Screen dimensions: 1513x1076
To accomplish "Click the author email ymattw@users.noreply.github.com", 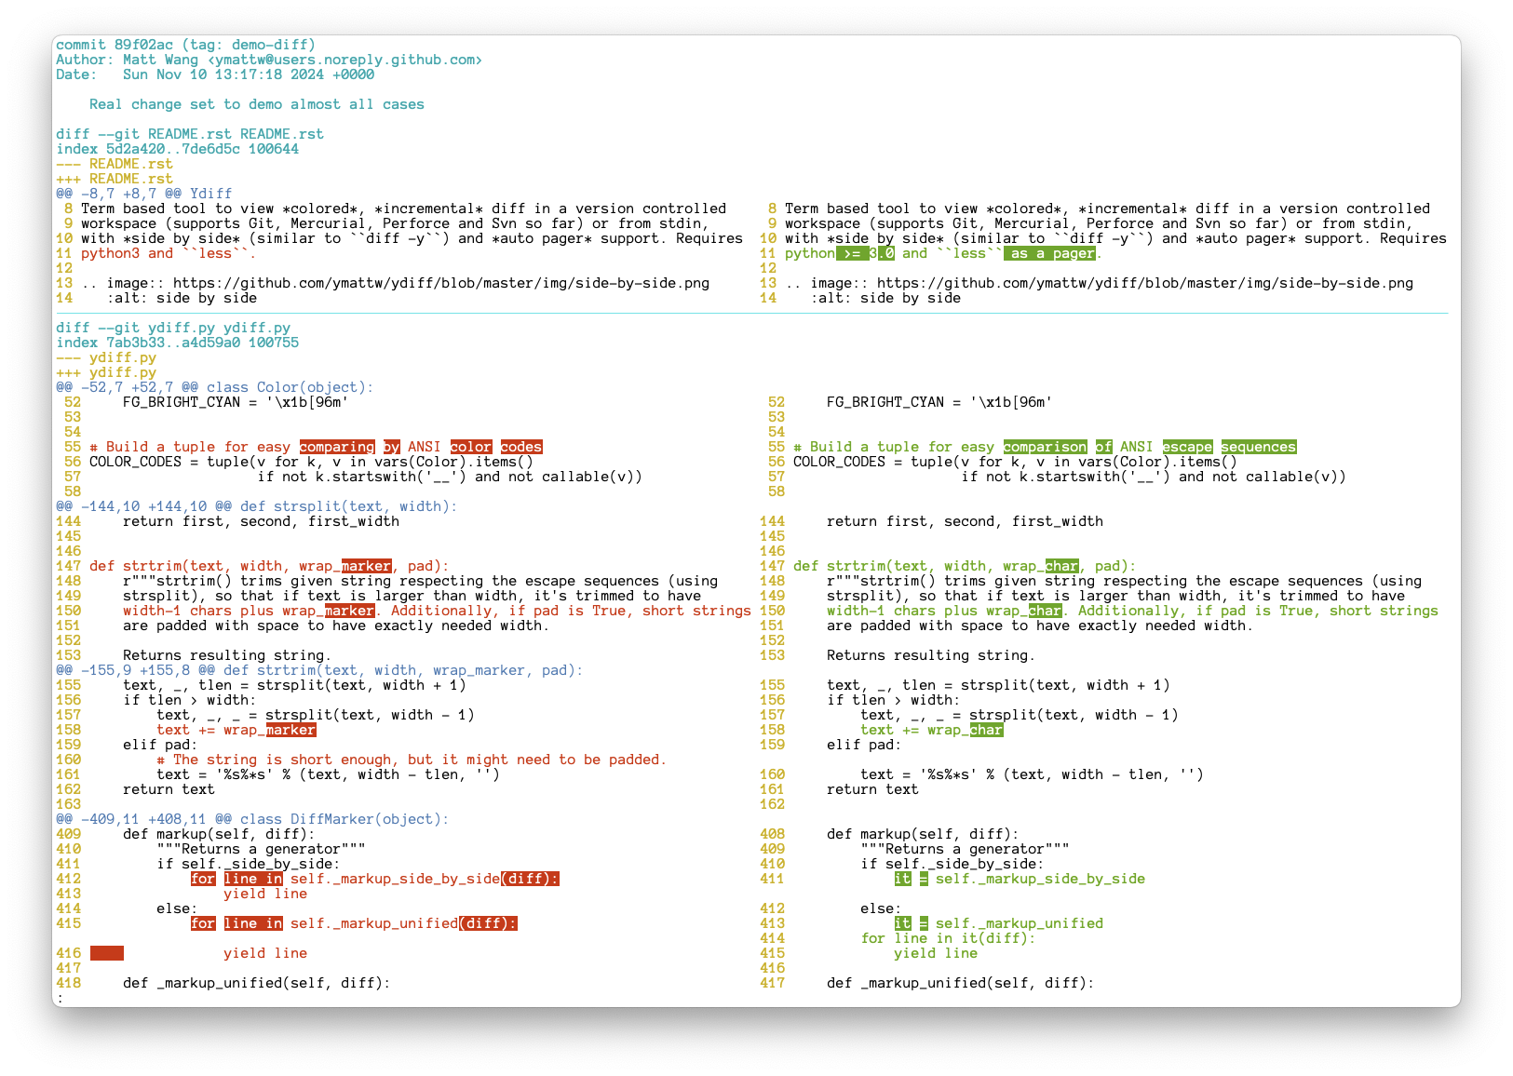I will click(344, 60).
